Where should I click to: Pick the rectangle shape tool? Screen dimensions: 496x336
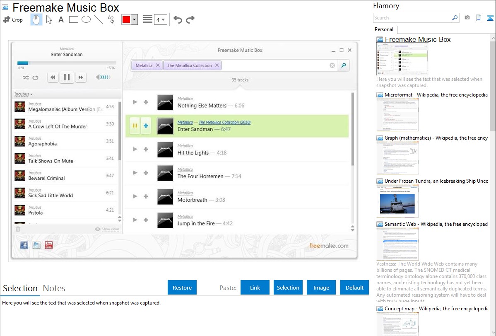pos(73,19)
